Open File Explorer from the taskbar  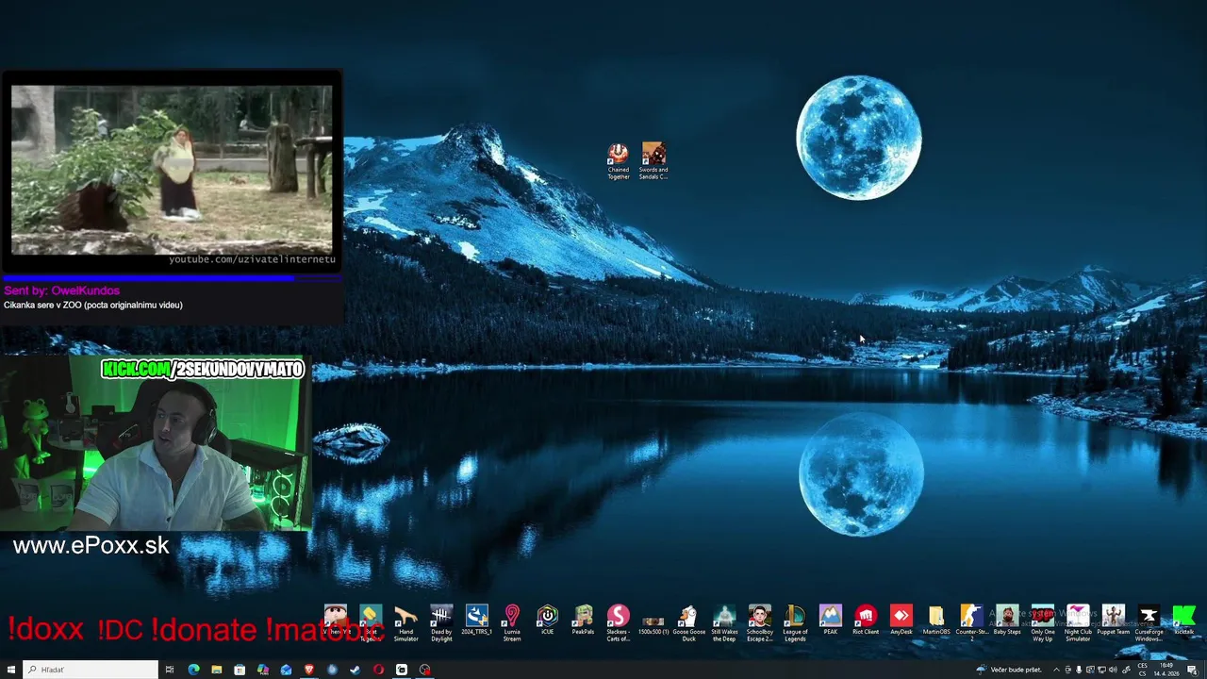(x=216, y=670)
